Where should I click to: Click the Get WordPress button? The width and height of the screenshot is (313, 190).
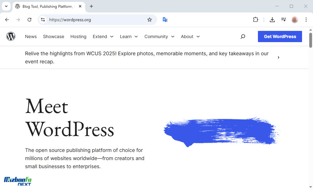tap(280, 37)
